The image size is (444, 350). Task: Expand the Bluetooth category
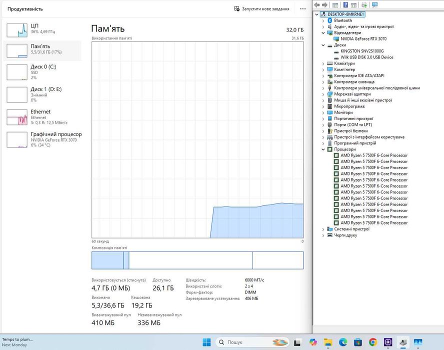(323, 20)
